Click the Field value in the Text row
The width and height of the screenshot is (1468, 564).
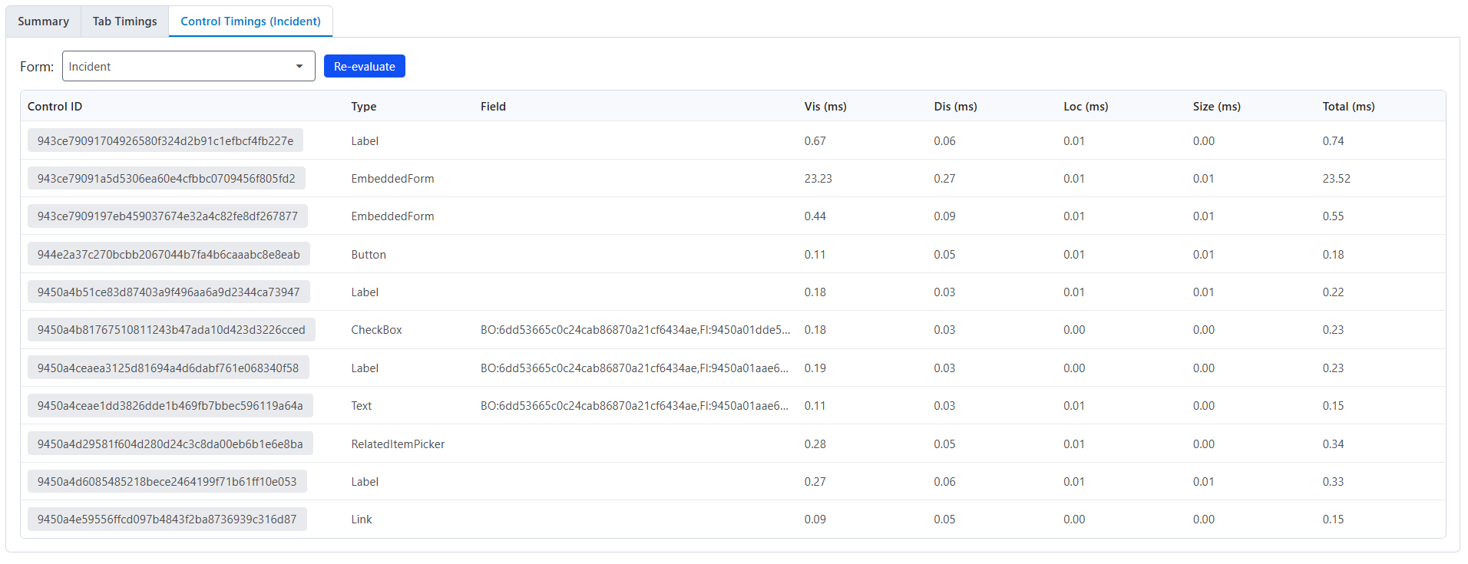click(635, 406)
